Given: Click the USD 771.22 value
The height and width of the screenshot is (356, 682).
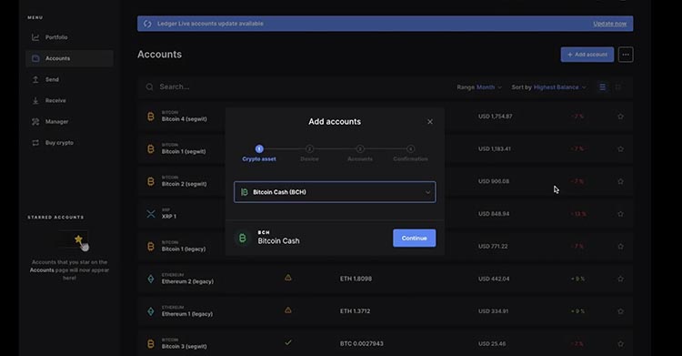Looking at the screenshot, I should click(x=493, y=246).
